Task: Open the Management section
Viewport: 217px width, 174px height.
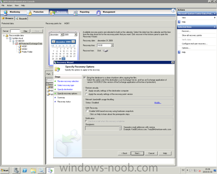Action: tap(109, 12)
